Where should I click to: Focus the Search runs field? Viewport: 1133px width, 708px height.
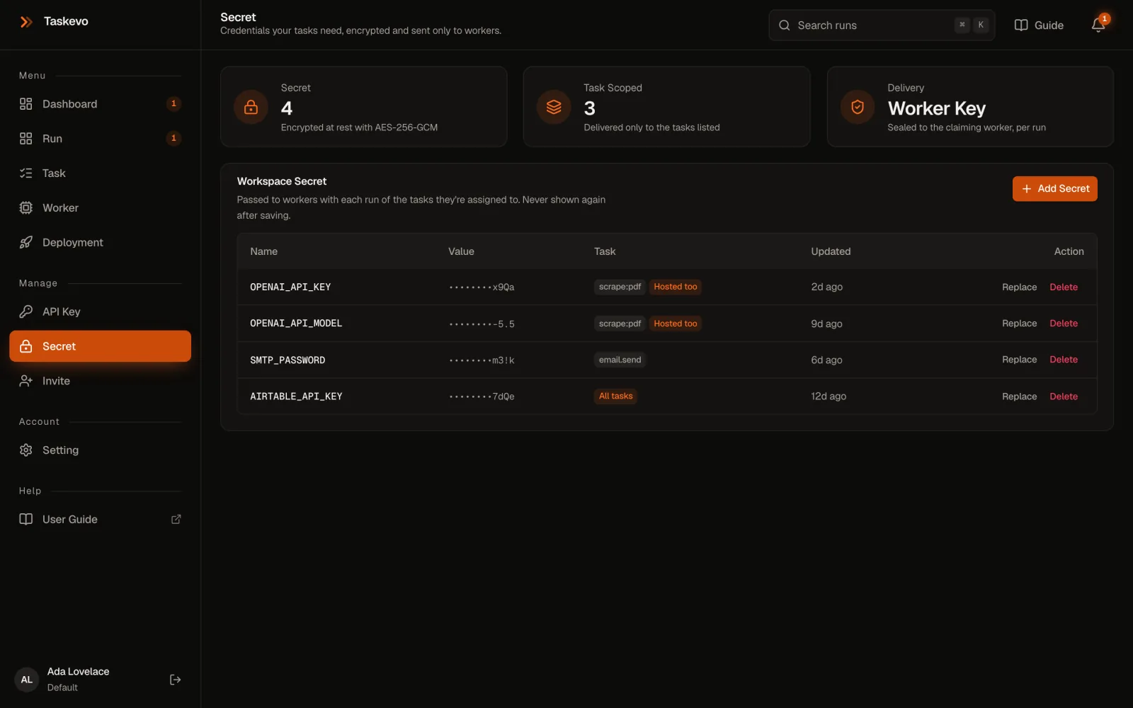[882, 25]
